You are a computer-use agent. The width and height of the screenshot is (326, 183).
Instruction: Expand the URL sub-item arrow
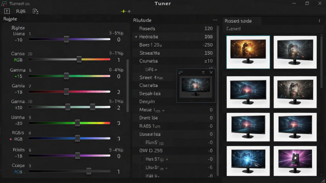156,70
